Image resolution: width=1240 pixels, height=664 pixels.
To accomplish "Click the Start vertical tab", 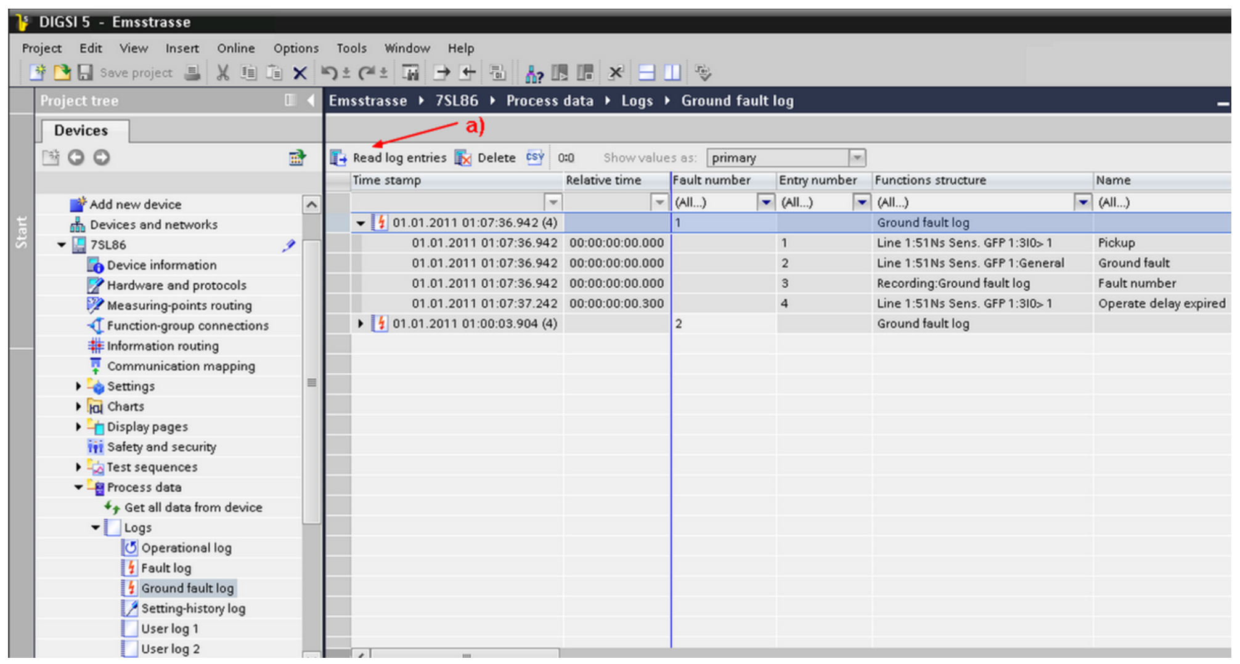I will [x=22, y=232].
